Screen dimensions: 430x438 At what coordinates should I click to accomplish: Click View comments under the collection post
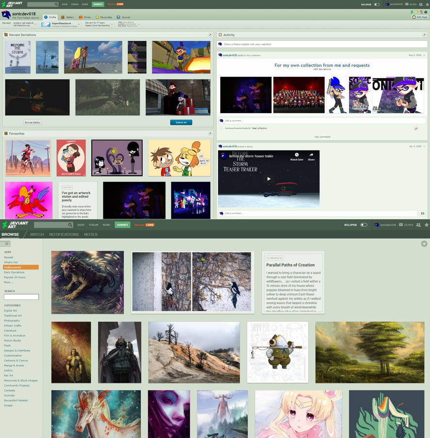[x=322, y=137]
